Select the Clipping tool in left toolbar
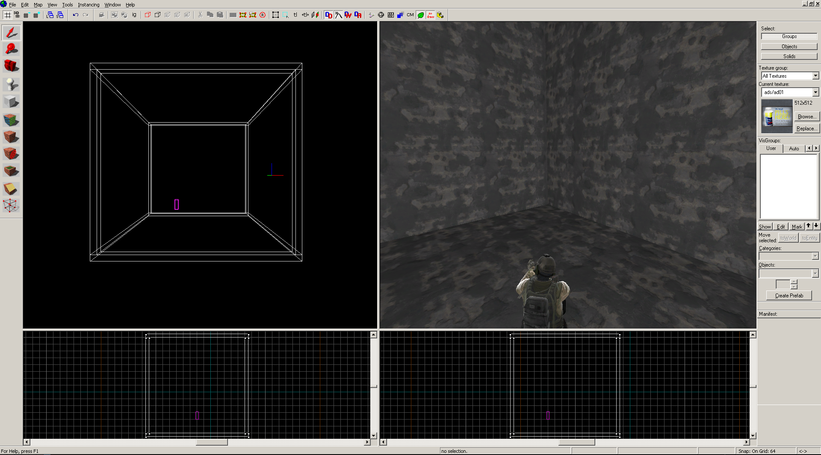This screenshot has height=455, width=821. pos(11,188)
